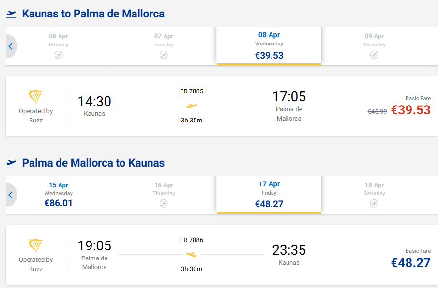Click the return flight plane icon beside Palma heading
The height and width of the screenshot is (288, 438).
click(x=12, y=163)
